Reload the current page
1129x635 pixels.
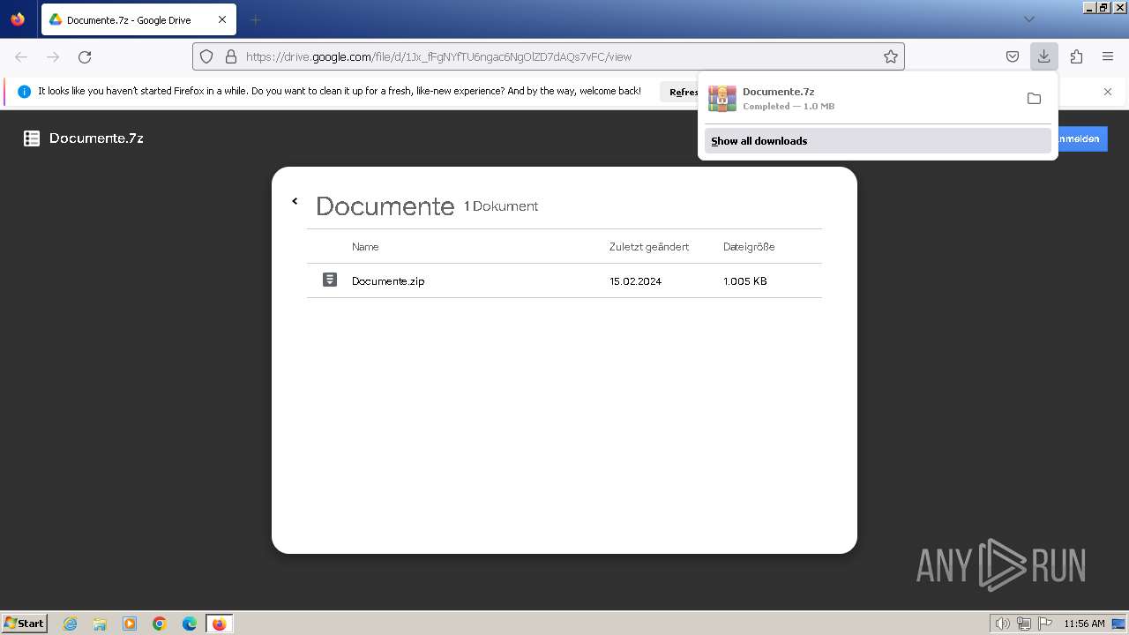tap(85, 56)
